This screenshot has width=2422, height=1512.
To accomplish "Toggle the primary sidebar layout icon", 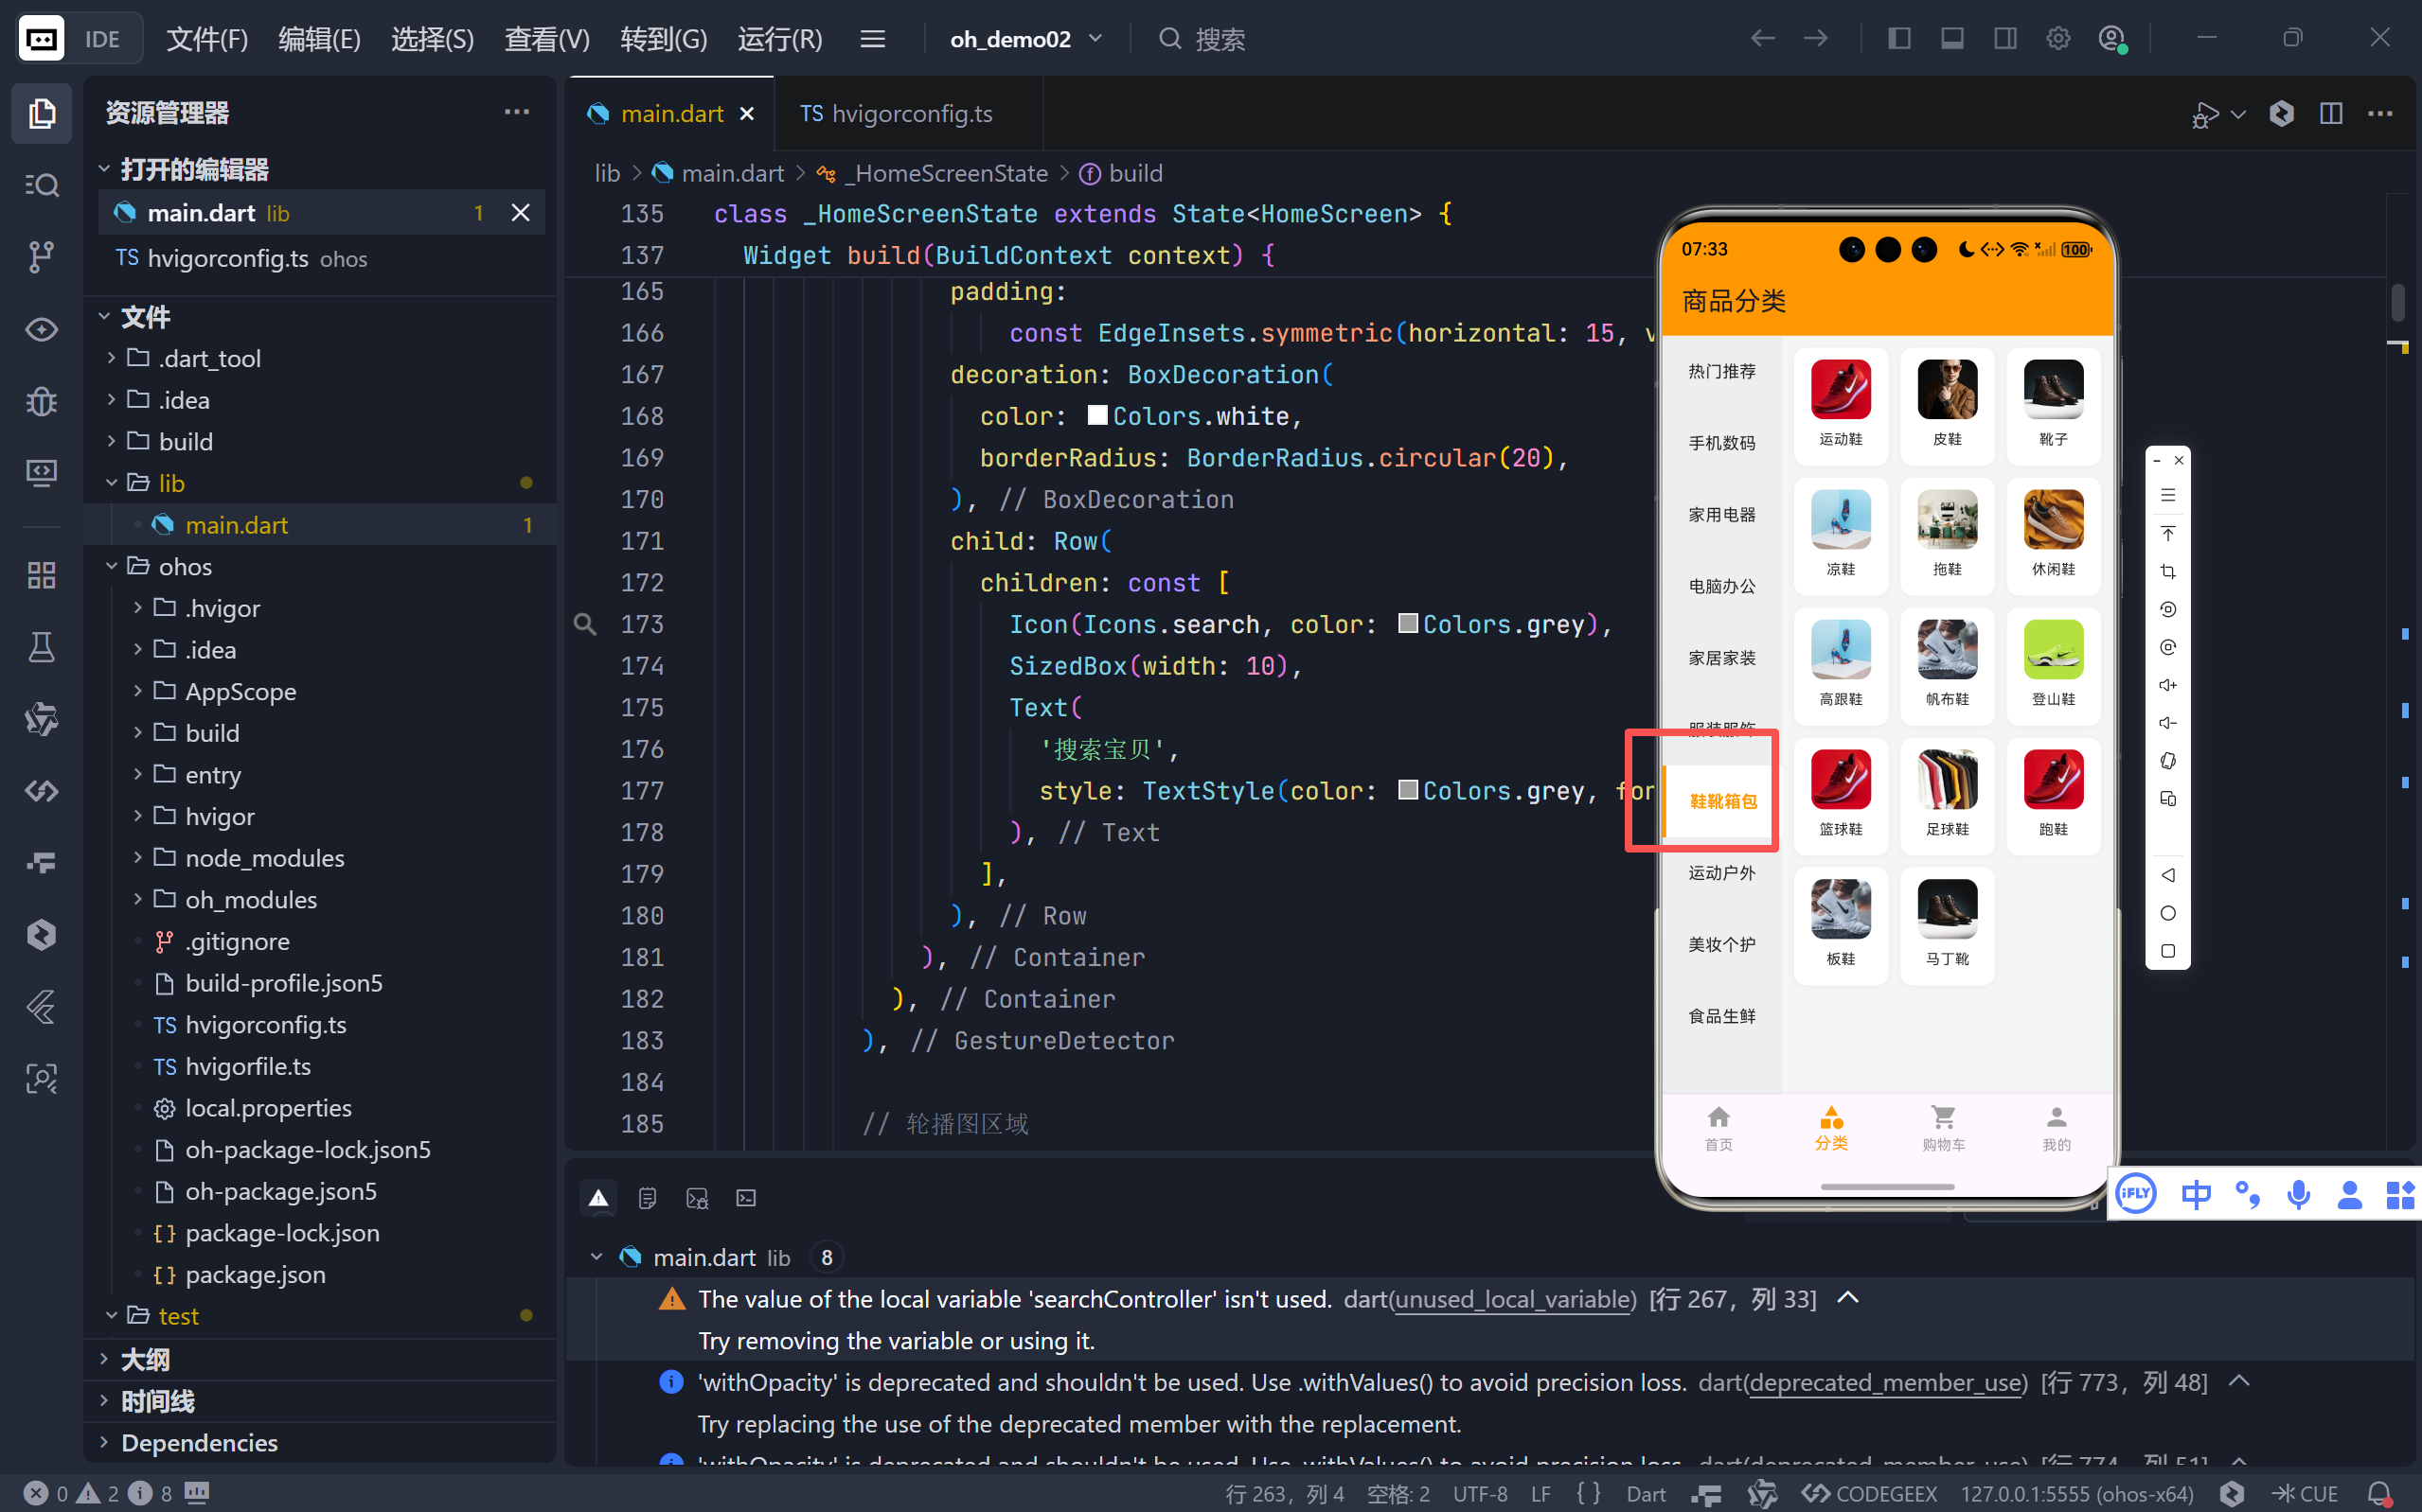I will (1898, 38).
